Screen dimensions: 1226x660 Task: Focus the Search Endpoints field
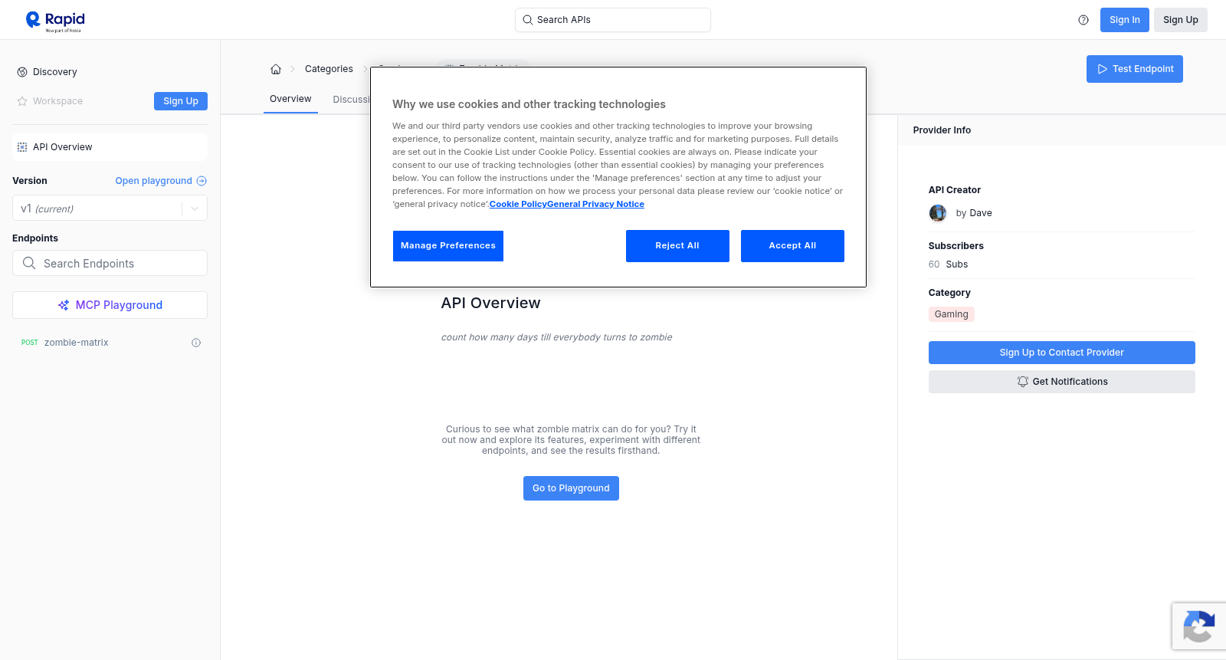click(x=110, y=263)
